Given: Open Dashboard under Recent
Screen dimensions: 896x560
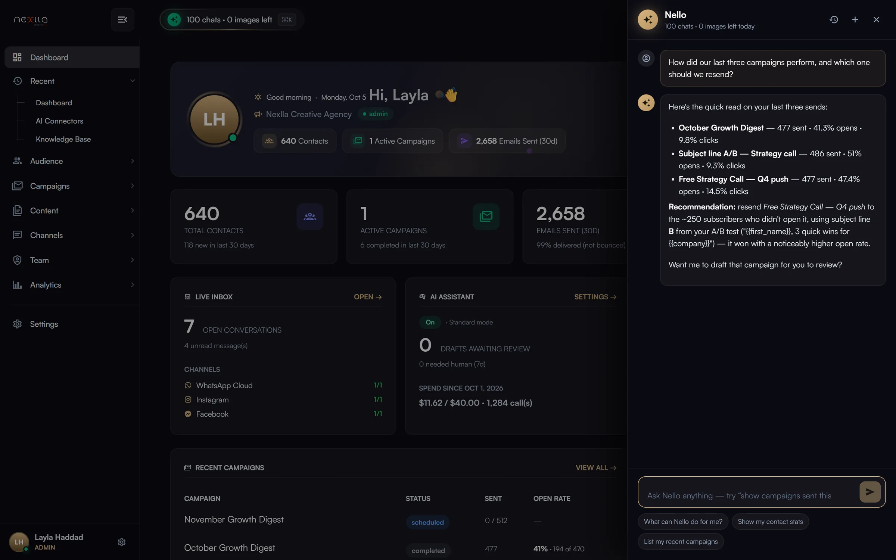Looking at the screenshot, I should [54, 103].
